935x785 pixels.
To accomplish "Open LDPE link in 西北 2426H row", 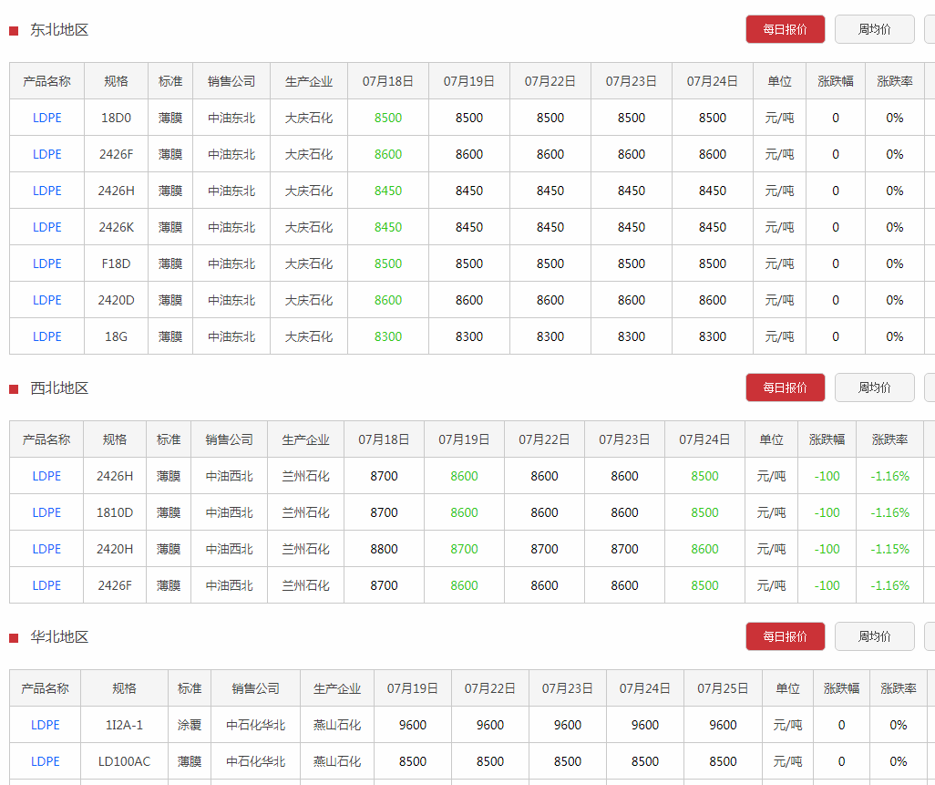I will [46, 476].
